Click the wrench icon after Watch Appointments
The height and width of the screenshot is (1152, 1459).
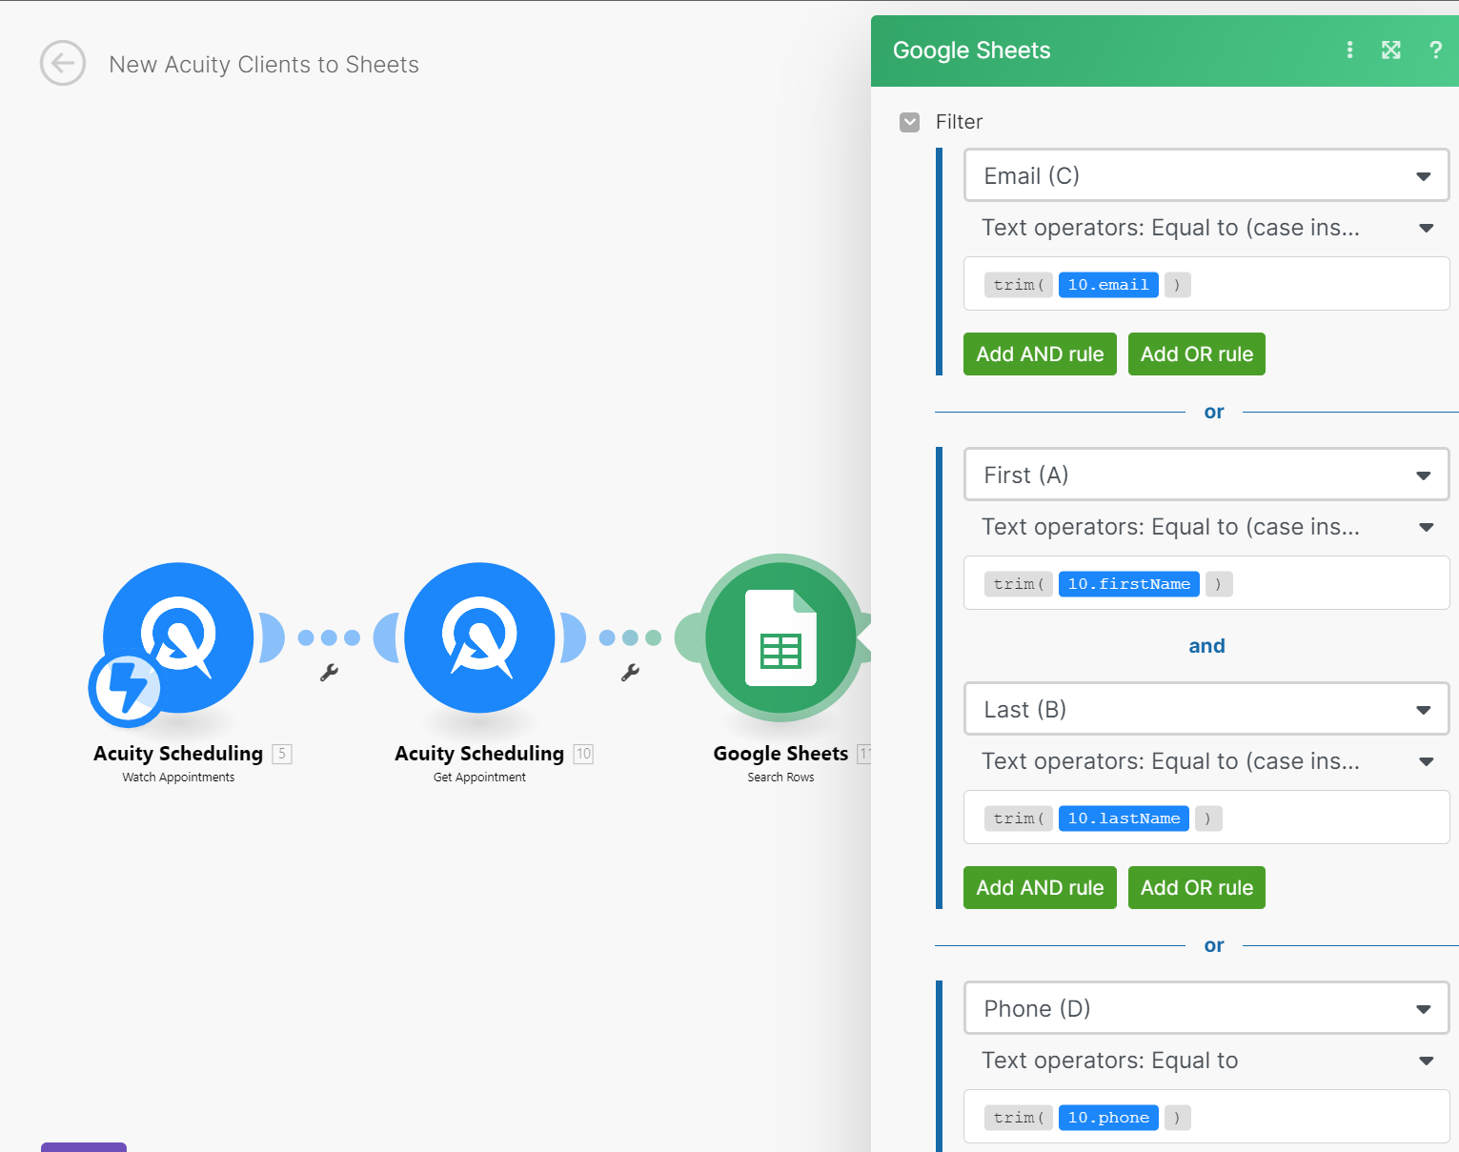329,672
